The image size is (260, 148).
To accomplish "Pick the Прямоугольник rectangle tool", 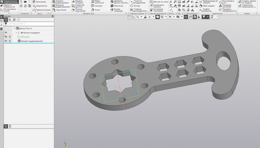I will coord(42,10).
